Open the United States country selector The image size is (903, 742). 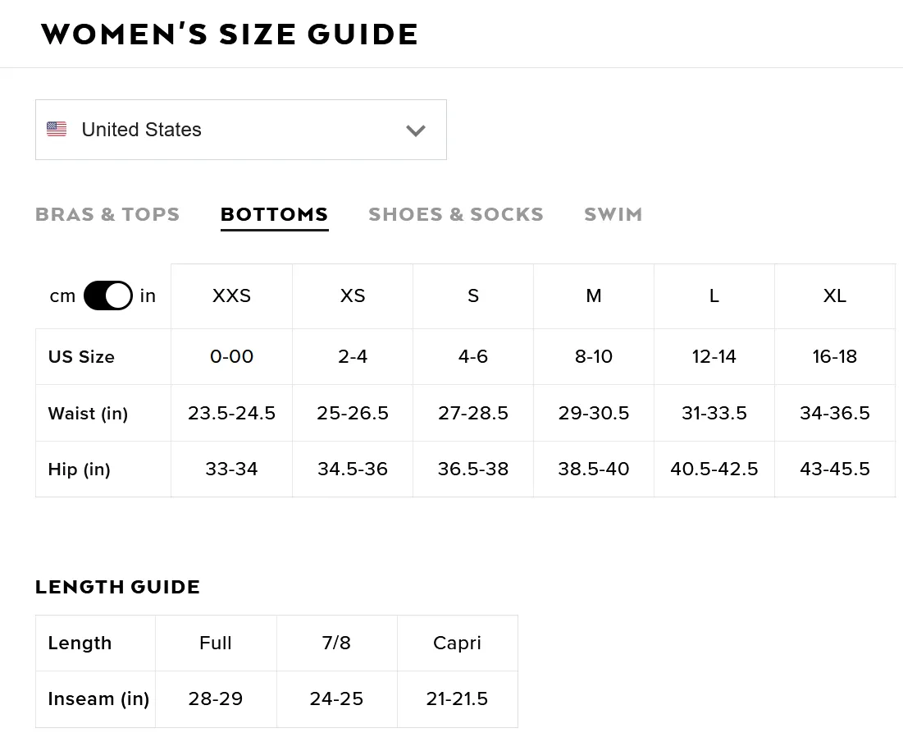(x=241, y=130)
